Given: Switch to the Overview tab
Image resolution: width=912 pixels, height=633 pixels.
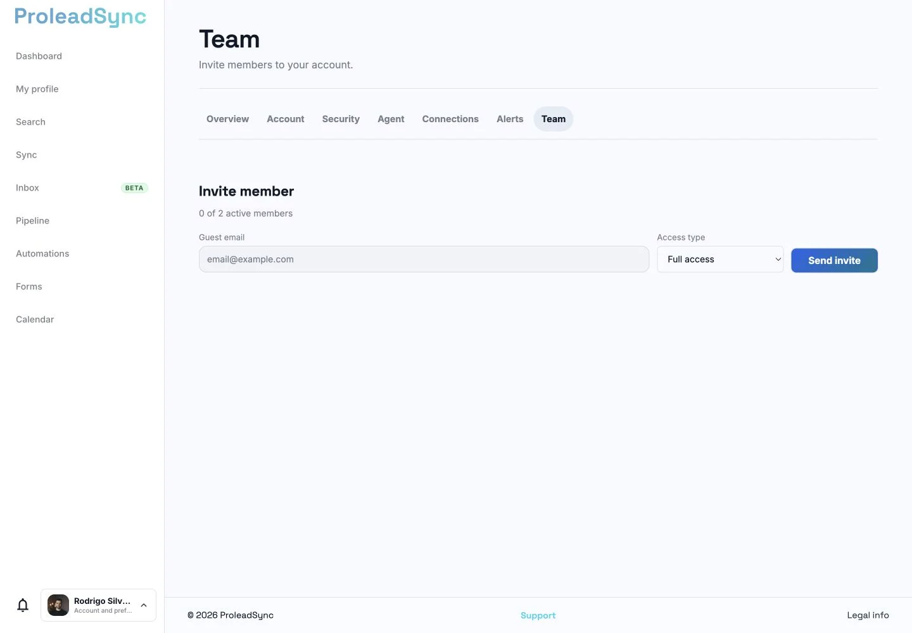Looking at the screenshot, I should (x=227, y=119).
